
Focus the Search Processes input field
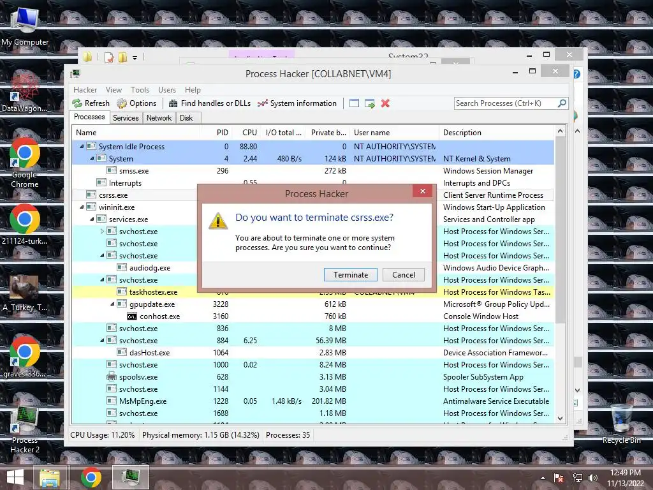coord(506,103)
